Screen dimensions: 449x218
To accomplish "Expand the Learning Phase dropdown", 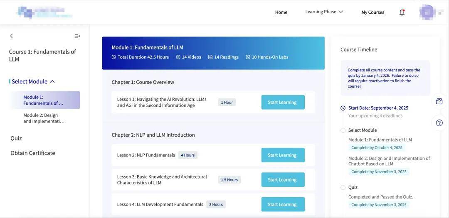I will coord(324,12).
